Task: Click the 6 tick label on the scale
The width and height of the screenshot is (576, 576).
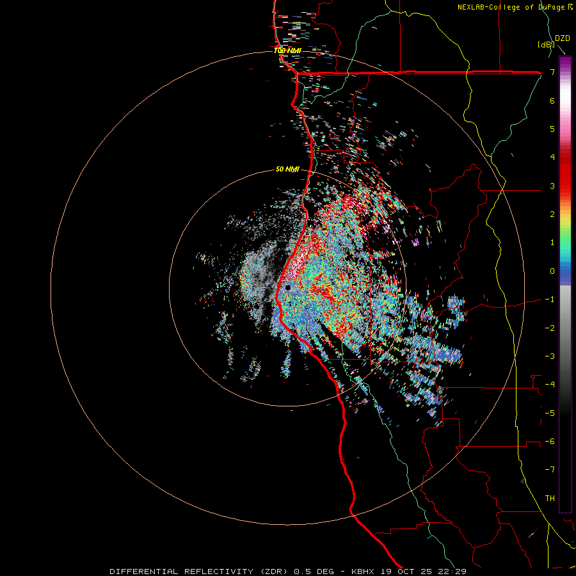Action: (552, 100)
